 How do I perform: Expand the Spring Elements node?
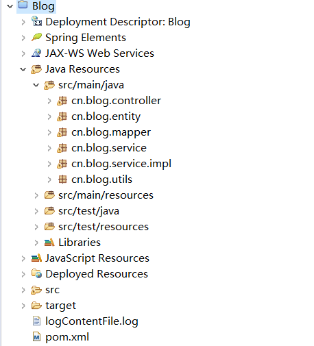(23, 38)
